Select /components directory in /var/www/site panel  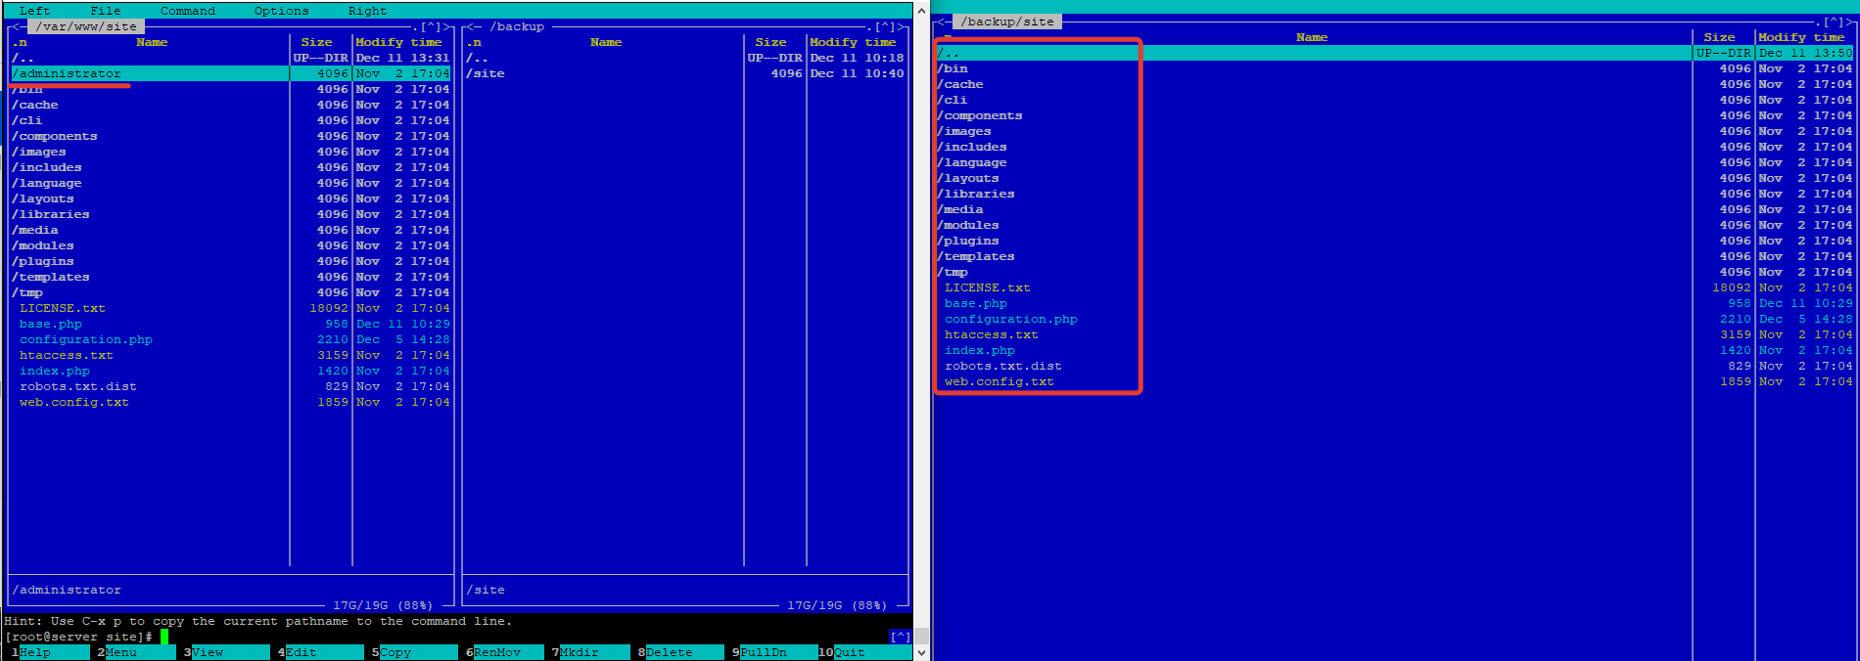[x=230, y=136]
